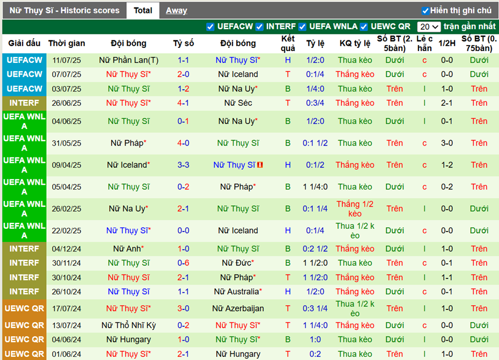
Task: Uncheck the INTERF filter checkbox
Action: pos(259,27)
